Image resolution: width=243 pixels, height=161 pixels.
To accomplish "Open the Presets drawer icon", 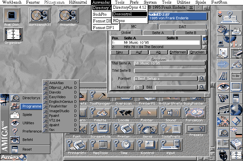I will (x=196, y=129).
